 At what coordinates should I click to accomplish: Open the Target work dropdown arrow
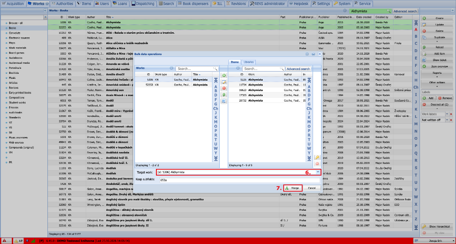click(318, 172)
